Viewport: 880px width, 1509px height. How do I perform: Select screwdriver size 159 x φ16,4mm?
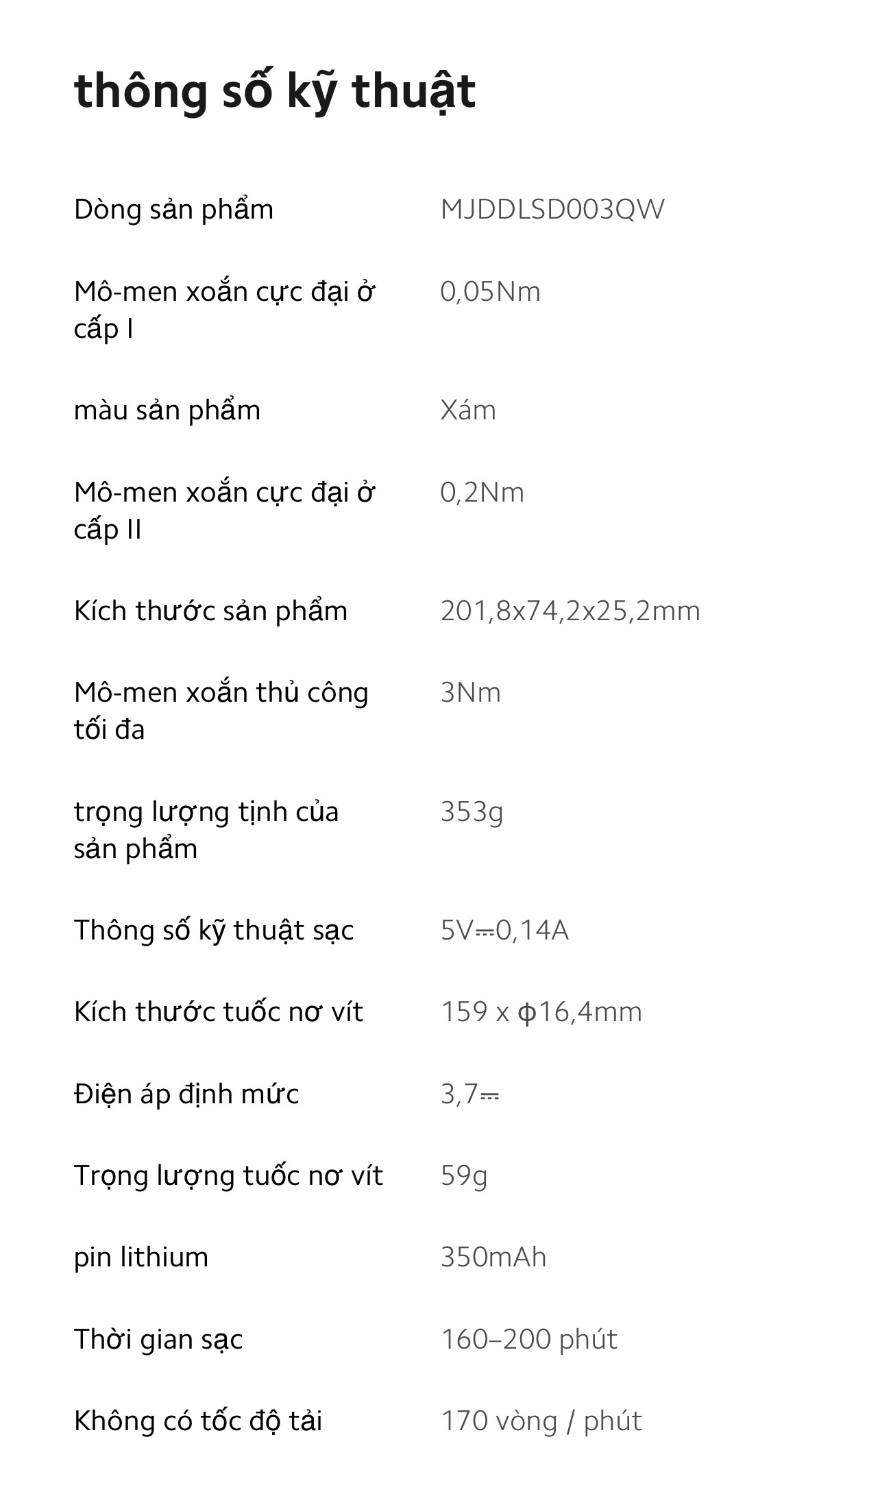coord(541,1013)
